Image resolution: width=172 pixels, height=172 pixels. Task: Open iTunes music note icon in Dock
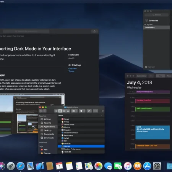pyautogui.click(x=128, y=166)
